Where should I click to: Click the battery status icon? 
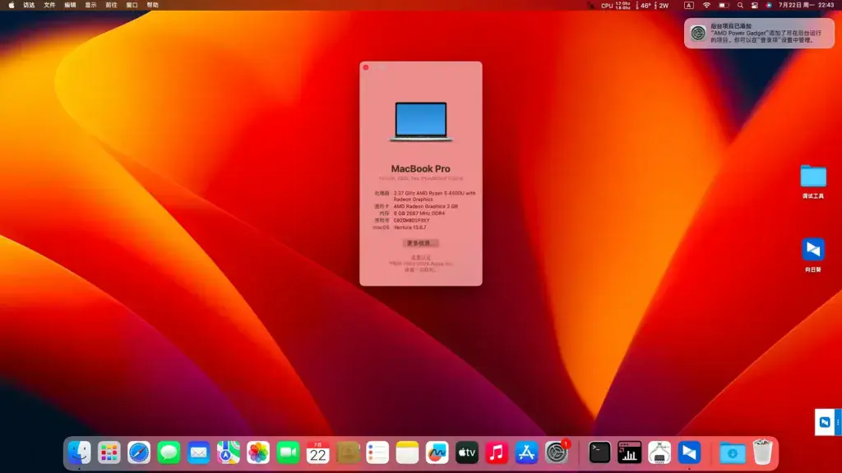click(724, 6)
